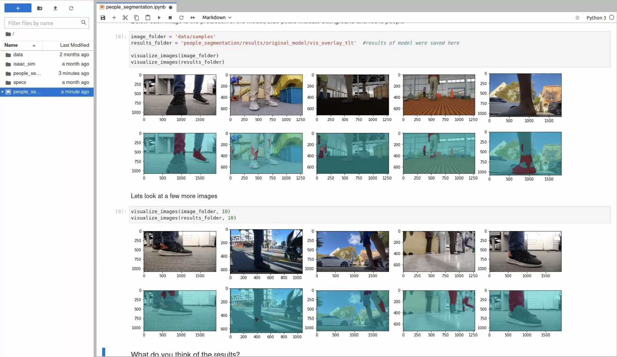Image resolution: width=617 pixels, height=357 pixels.
Task: Open the Markdown cell type dropdown
Action: pos(217,18)
